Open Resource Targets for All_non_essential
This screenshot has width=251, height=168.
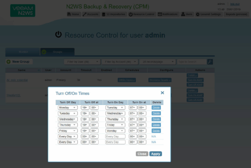(x=160, y=80)
